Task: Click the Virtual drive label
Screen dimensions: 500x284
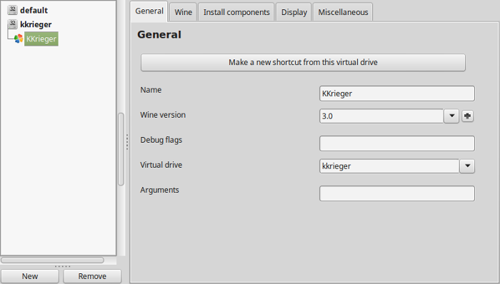Action: tap(161, 165)
